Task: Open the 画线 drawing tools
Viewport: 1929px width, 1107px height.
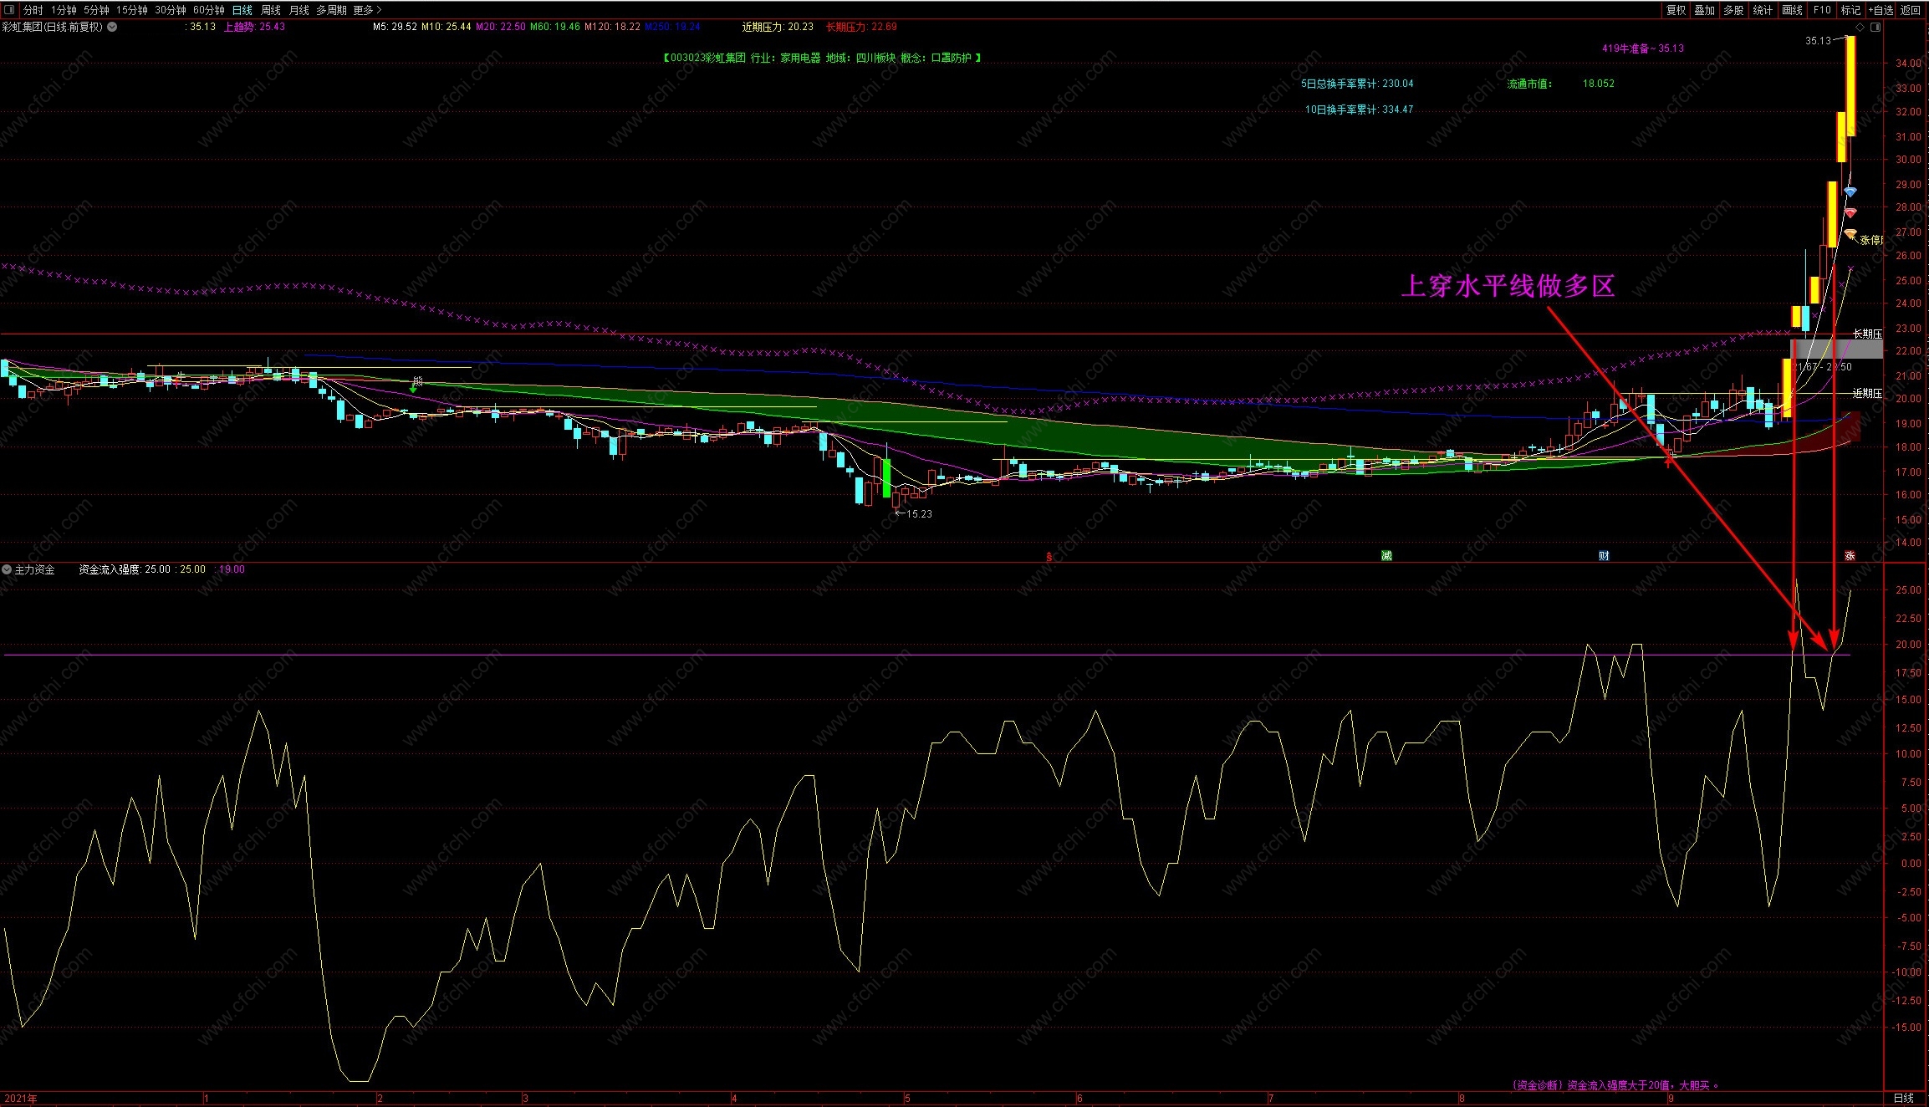Action: point(1792,10)
